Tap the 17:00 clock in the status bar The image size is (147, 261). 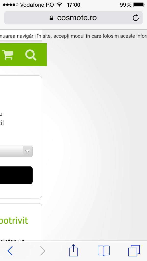[x=74, y=5]
